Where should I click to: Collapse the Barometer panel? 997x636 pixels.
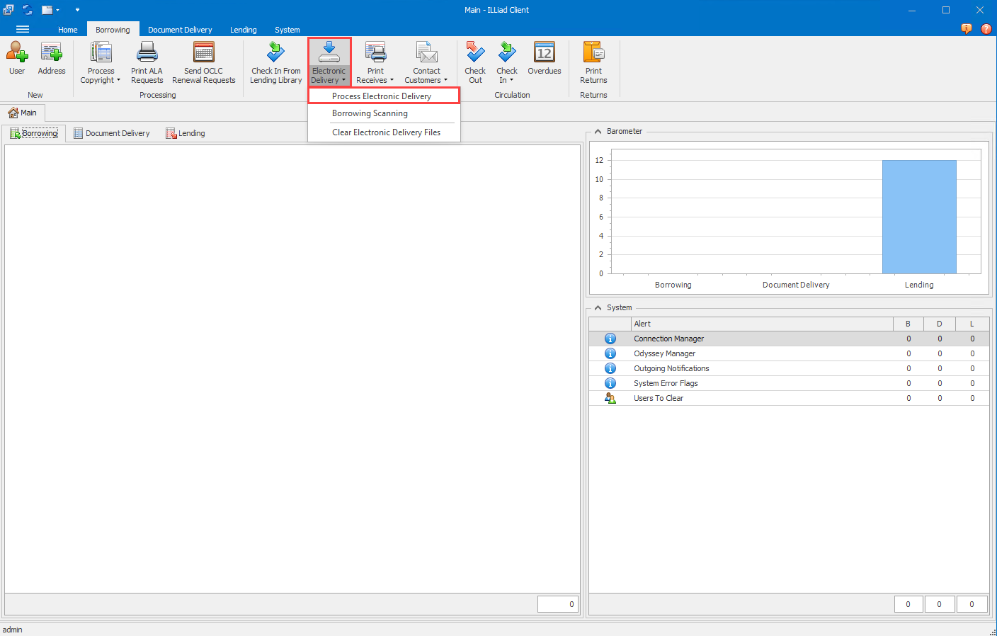598,132
